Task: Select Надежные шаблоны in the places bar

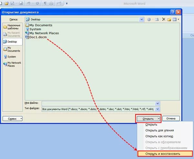Action: 12,27
